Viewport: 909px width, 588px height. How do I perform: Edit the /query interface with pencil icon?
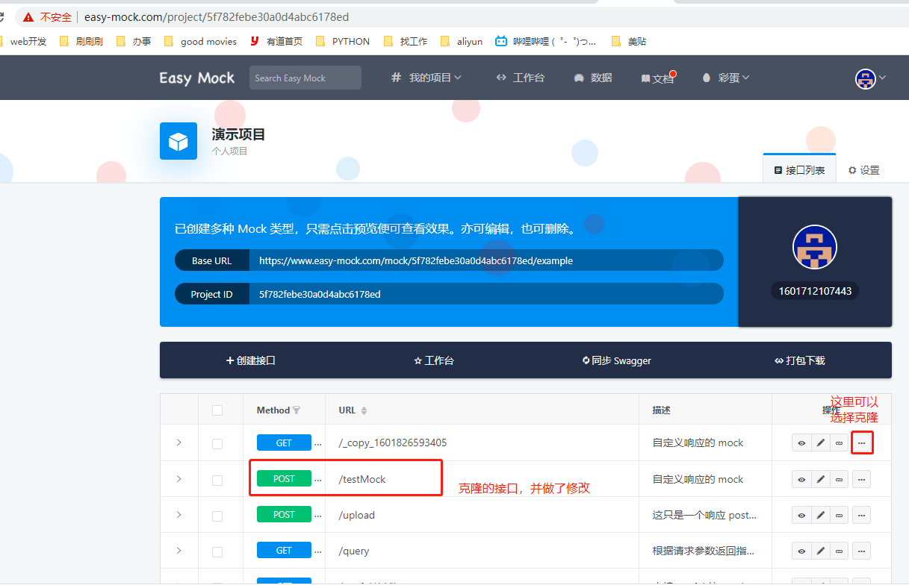click(820, 550)
